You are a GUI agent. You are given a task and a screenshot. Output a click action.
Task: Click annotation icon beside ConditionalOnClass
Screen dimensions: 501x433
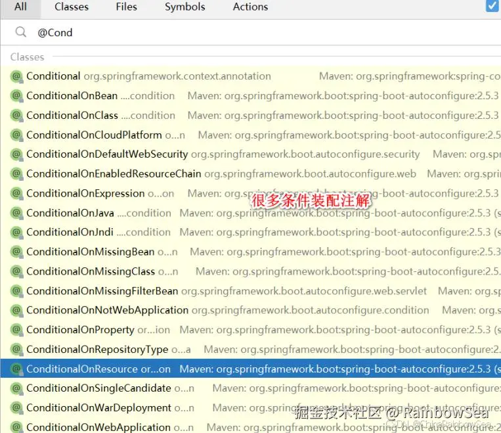16,116
